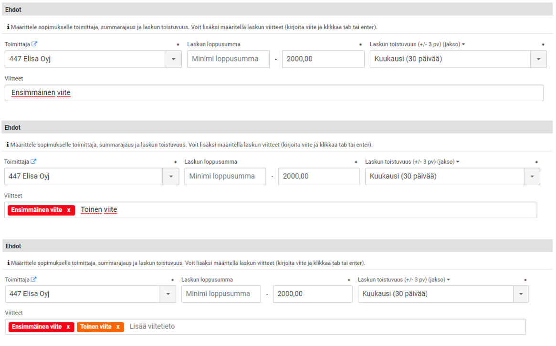Remove orange Toinen viite tag via its x
The width and height of the screenshot is (556, 346).
tap(118, 327)
